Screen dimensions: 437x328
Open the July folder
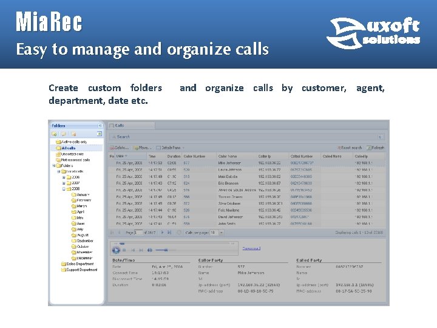pyautogui.click(x=78, y=229)
